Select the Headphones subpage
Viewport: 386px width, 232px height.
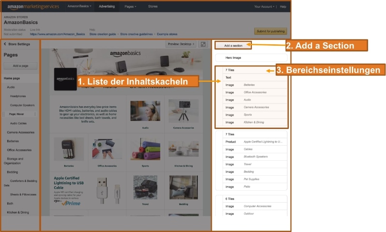(x=18, y=96)
